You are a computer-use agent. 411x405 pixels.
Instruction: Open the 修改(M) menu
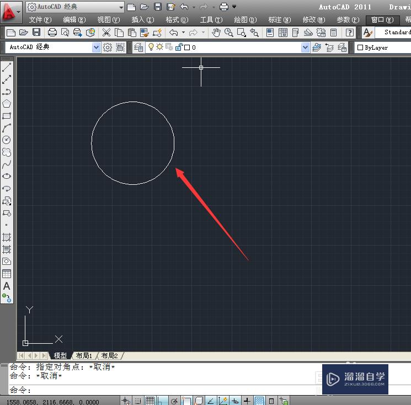coord(314,20)
